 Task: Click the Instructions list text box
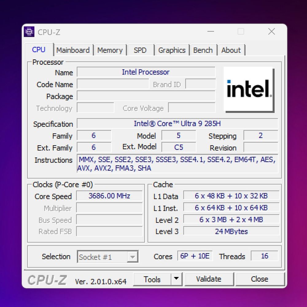click(x=177, y=164)
